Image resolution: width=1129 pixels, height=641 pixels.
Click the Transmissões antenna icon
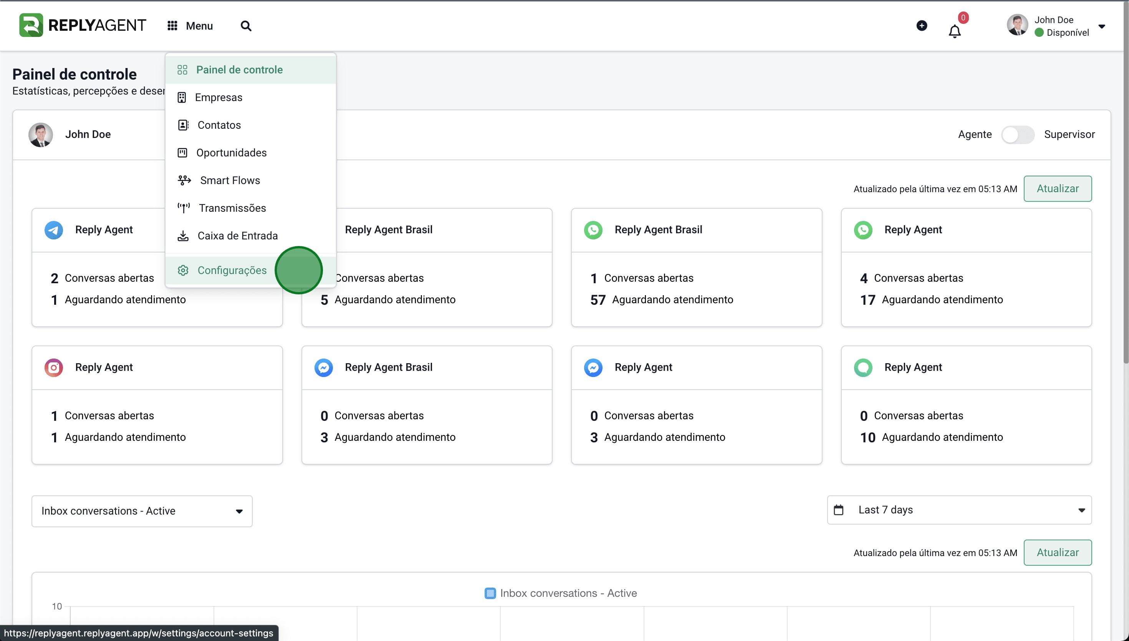184,208
